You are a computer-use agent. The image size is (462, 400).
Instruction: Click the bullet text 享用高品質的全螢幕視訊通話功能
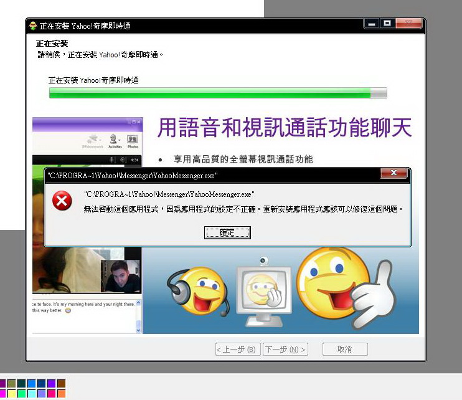click(243, 160)
